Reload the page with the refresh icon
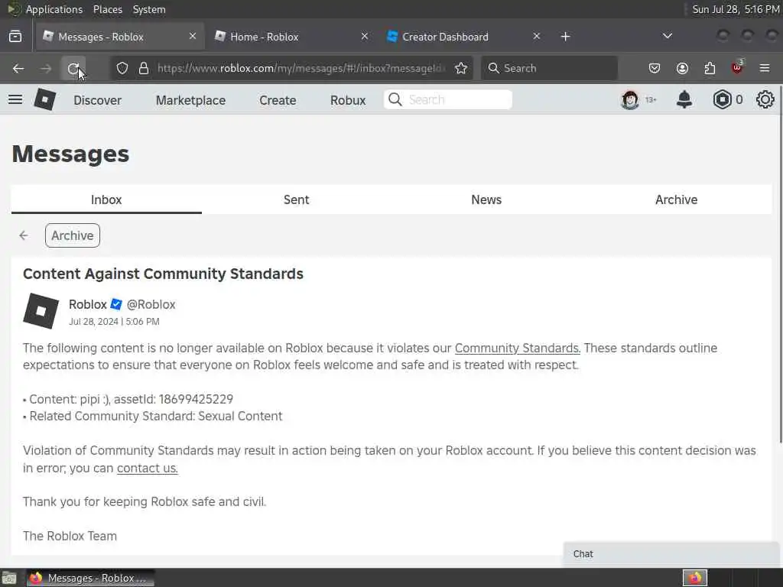Image resolution: width=783 pixels, height=587 pixels. click(73, 68)
